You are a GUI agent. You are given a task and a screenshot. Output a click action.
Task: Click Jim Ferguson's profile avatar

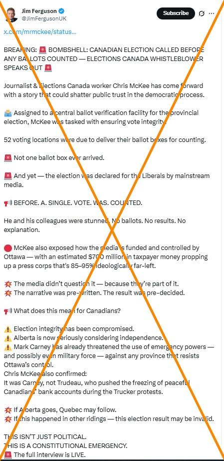11,15
